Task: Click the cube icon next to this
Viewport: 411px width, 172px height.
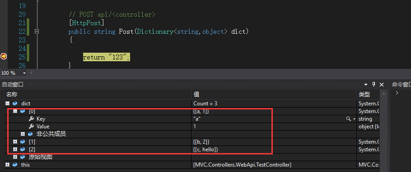Action: click(15, 165)
